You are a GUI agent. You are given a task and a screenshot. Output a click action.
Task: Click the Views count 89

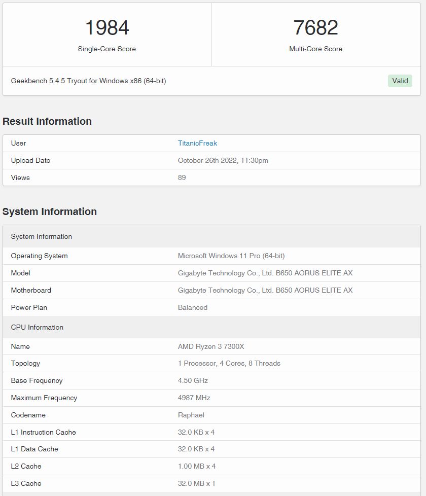[182, 178]
